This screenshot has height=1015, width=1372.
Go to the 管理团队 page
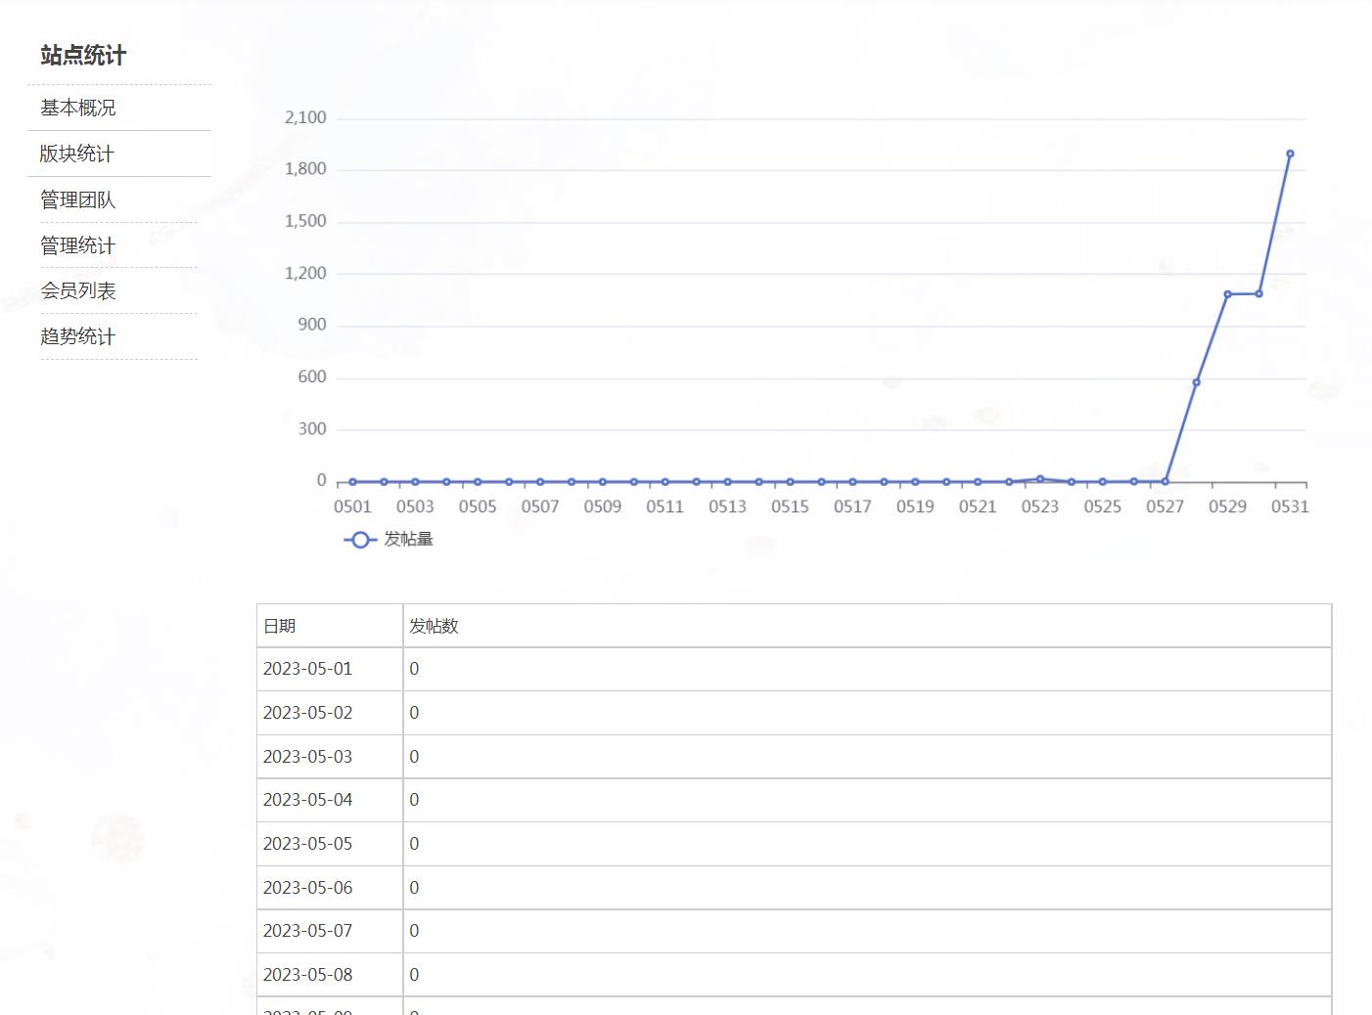click(x=78, y=199)
